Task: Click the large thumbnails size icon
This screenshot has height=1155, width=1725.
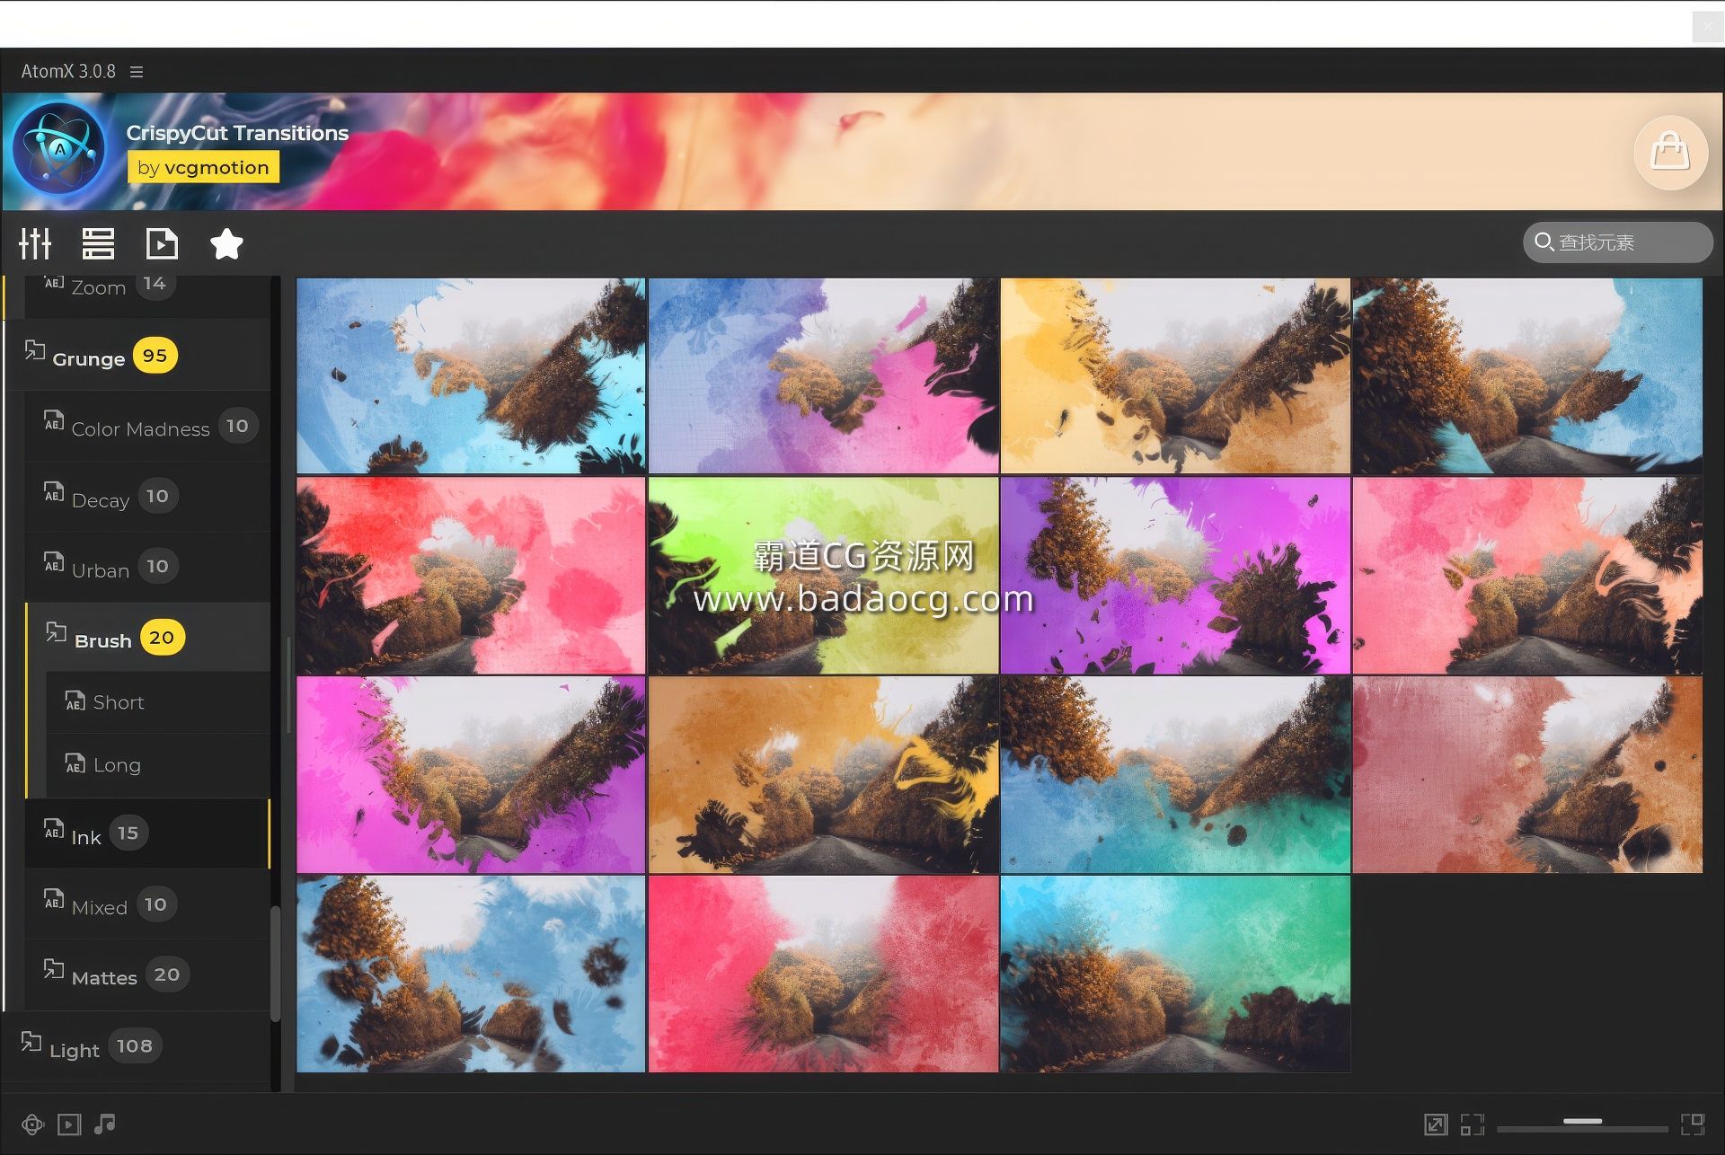Action: pos(1693,1124)
